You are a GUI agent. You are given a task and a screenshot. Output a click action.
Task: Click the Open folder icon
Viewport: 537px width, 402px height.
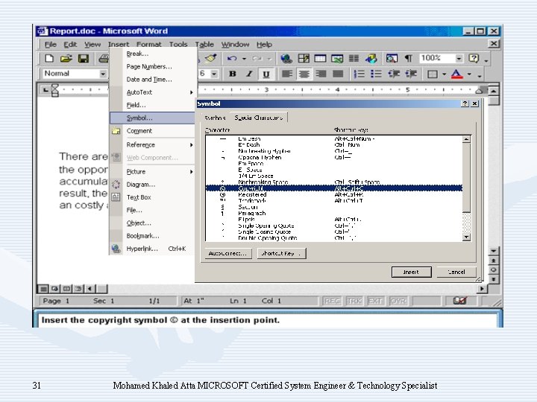(x=66, y=59)
